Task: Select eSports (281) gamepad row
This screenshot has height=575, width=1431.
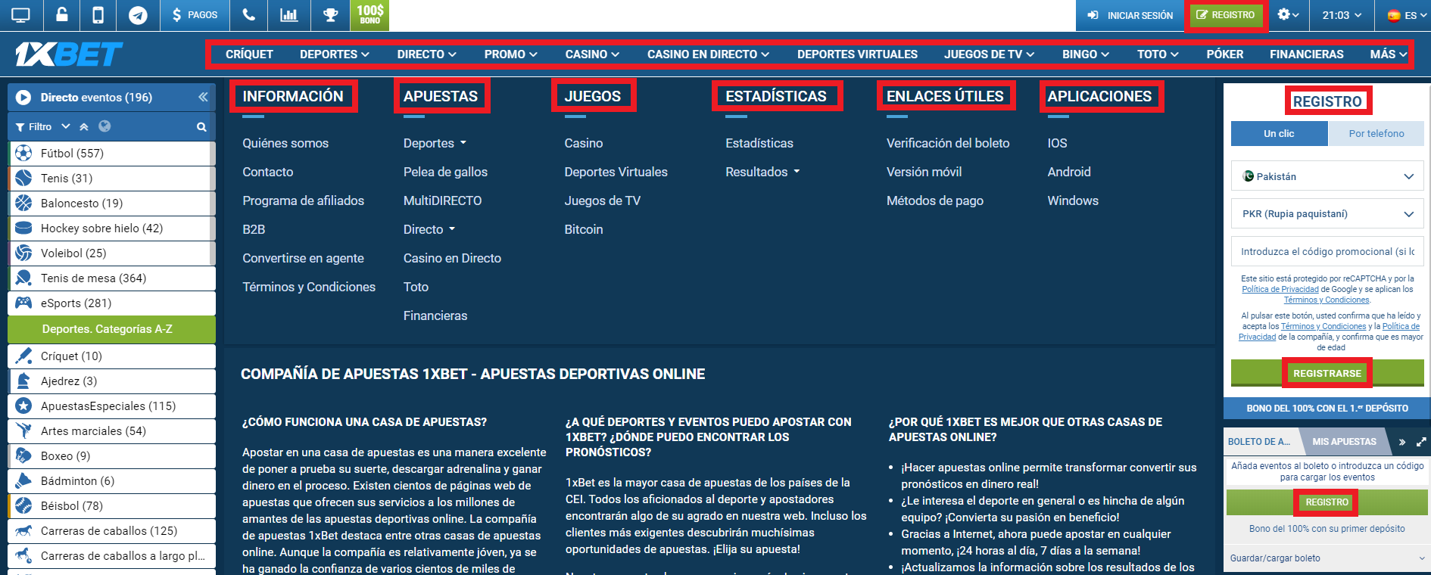Action: pos(111,303)
